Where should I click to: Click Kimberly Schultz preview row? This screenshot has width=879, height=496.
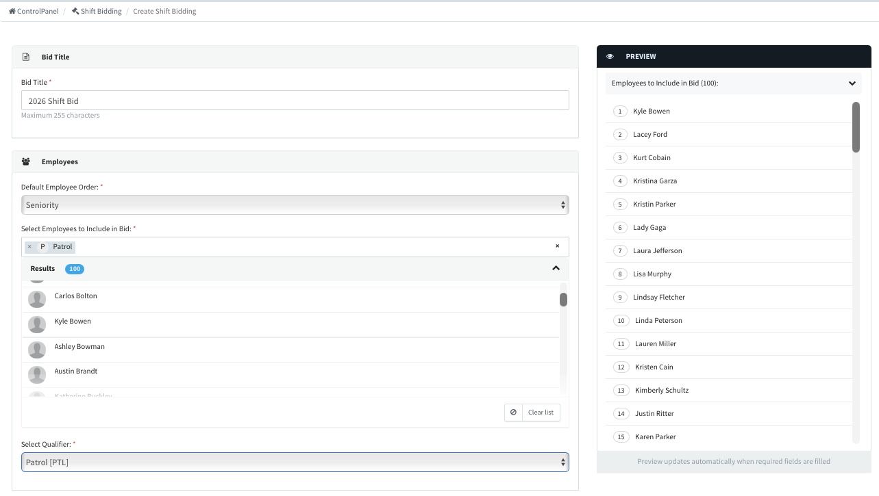point(729,391)
